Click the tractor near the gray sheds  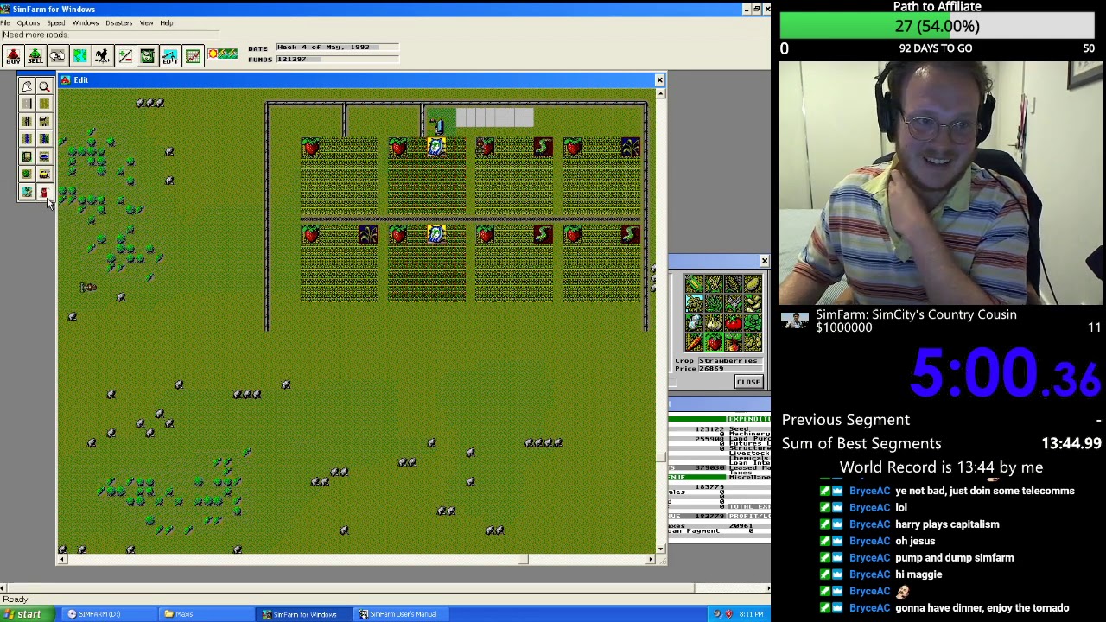coord(438,127)
